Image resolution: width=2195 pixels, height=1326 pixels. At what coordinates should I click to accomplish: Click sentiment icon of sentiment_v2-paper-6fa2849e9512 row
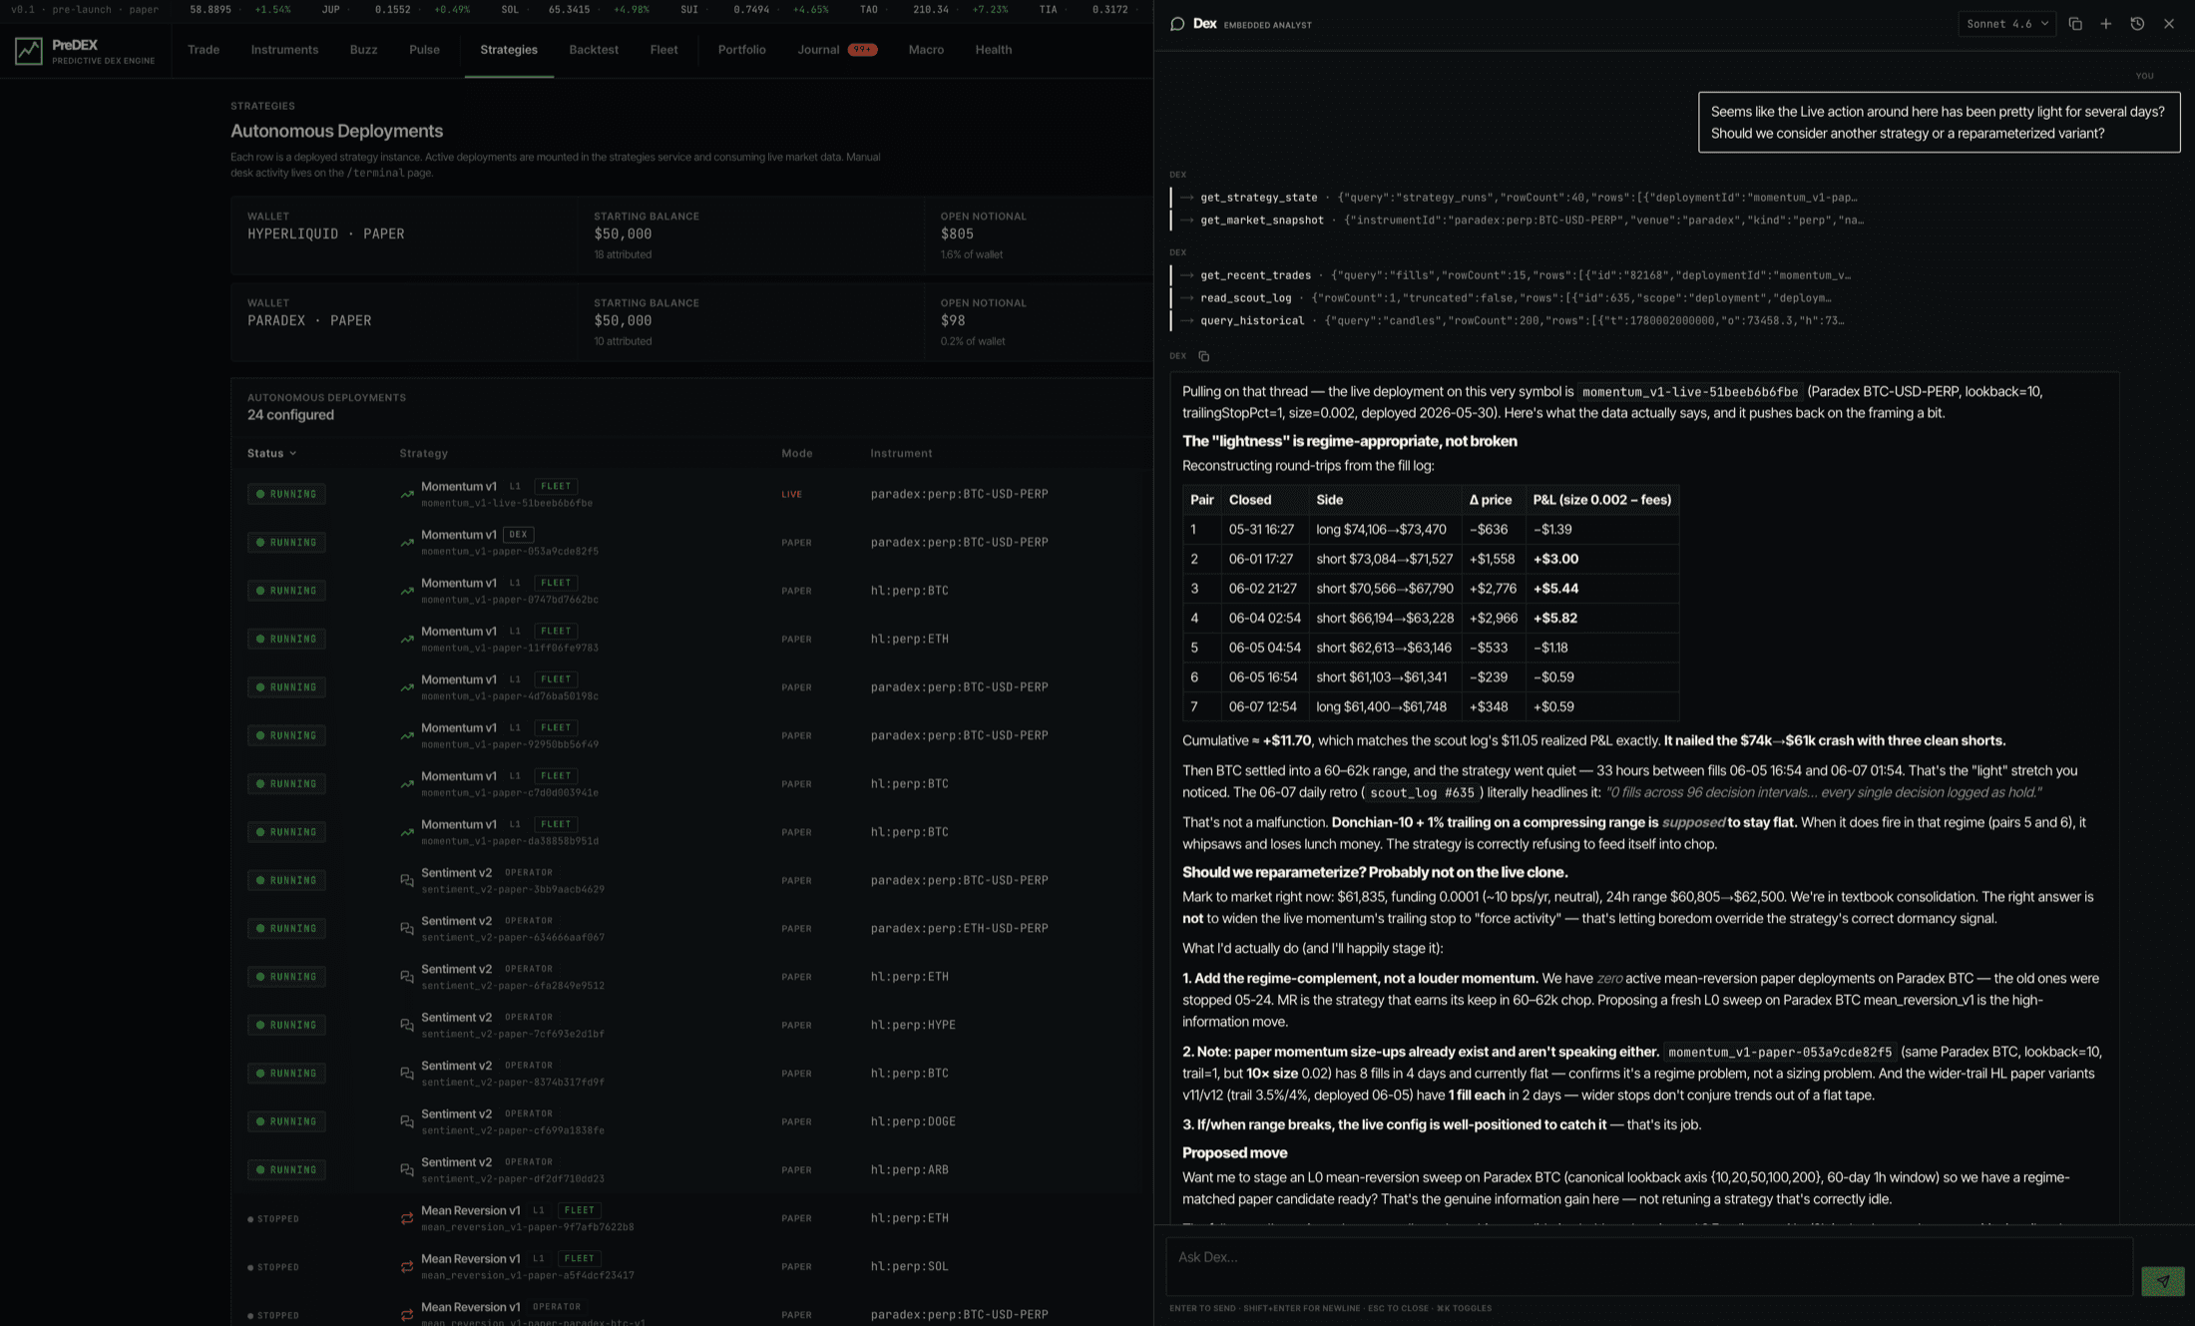pos(407,977)
